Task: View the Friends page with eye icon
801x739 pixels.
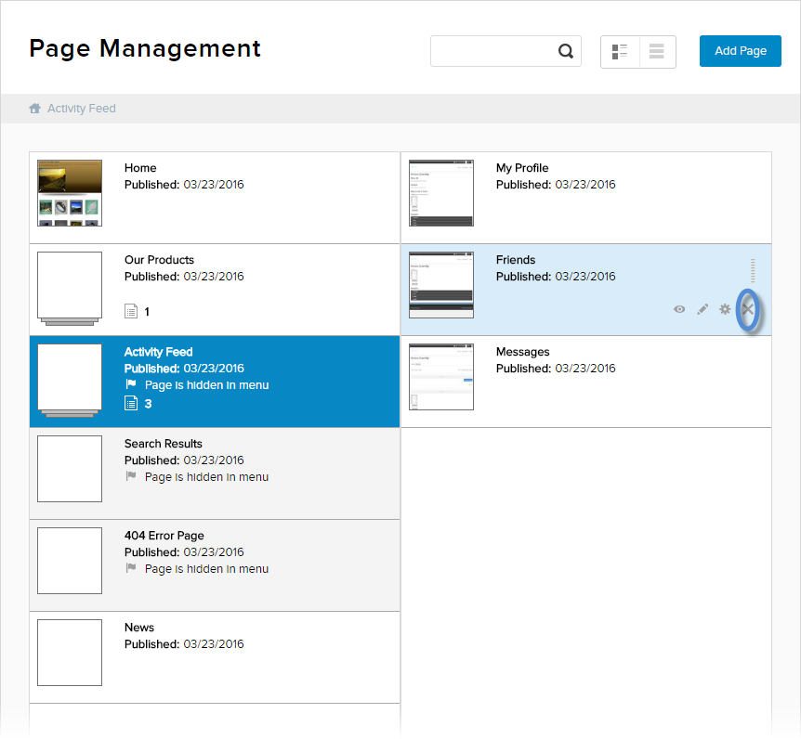Action: click(x=679, y=309)
